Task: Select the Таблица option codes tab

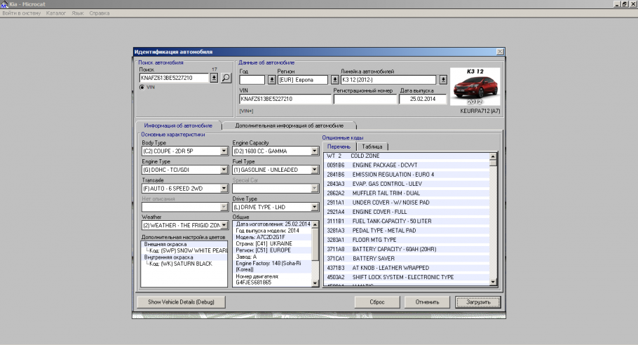Action: (x=372, y=147)
